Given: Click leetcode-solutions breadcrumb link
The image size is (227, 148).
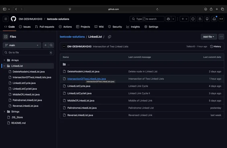Looking at the screenshot, I should point(72,37).
